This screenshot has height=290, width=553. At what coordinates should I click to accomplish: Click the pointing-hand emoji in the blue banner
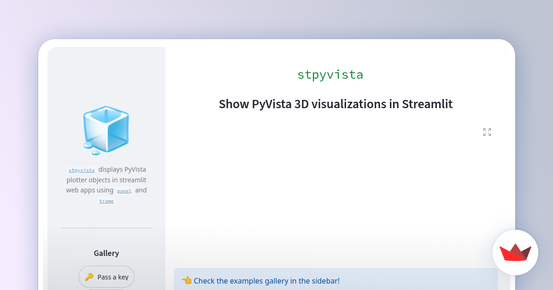(x=187, y=280)
